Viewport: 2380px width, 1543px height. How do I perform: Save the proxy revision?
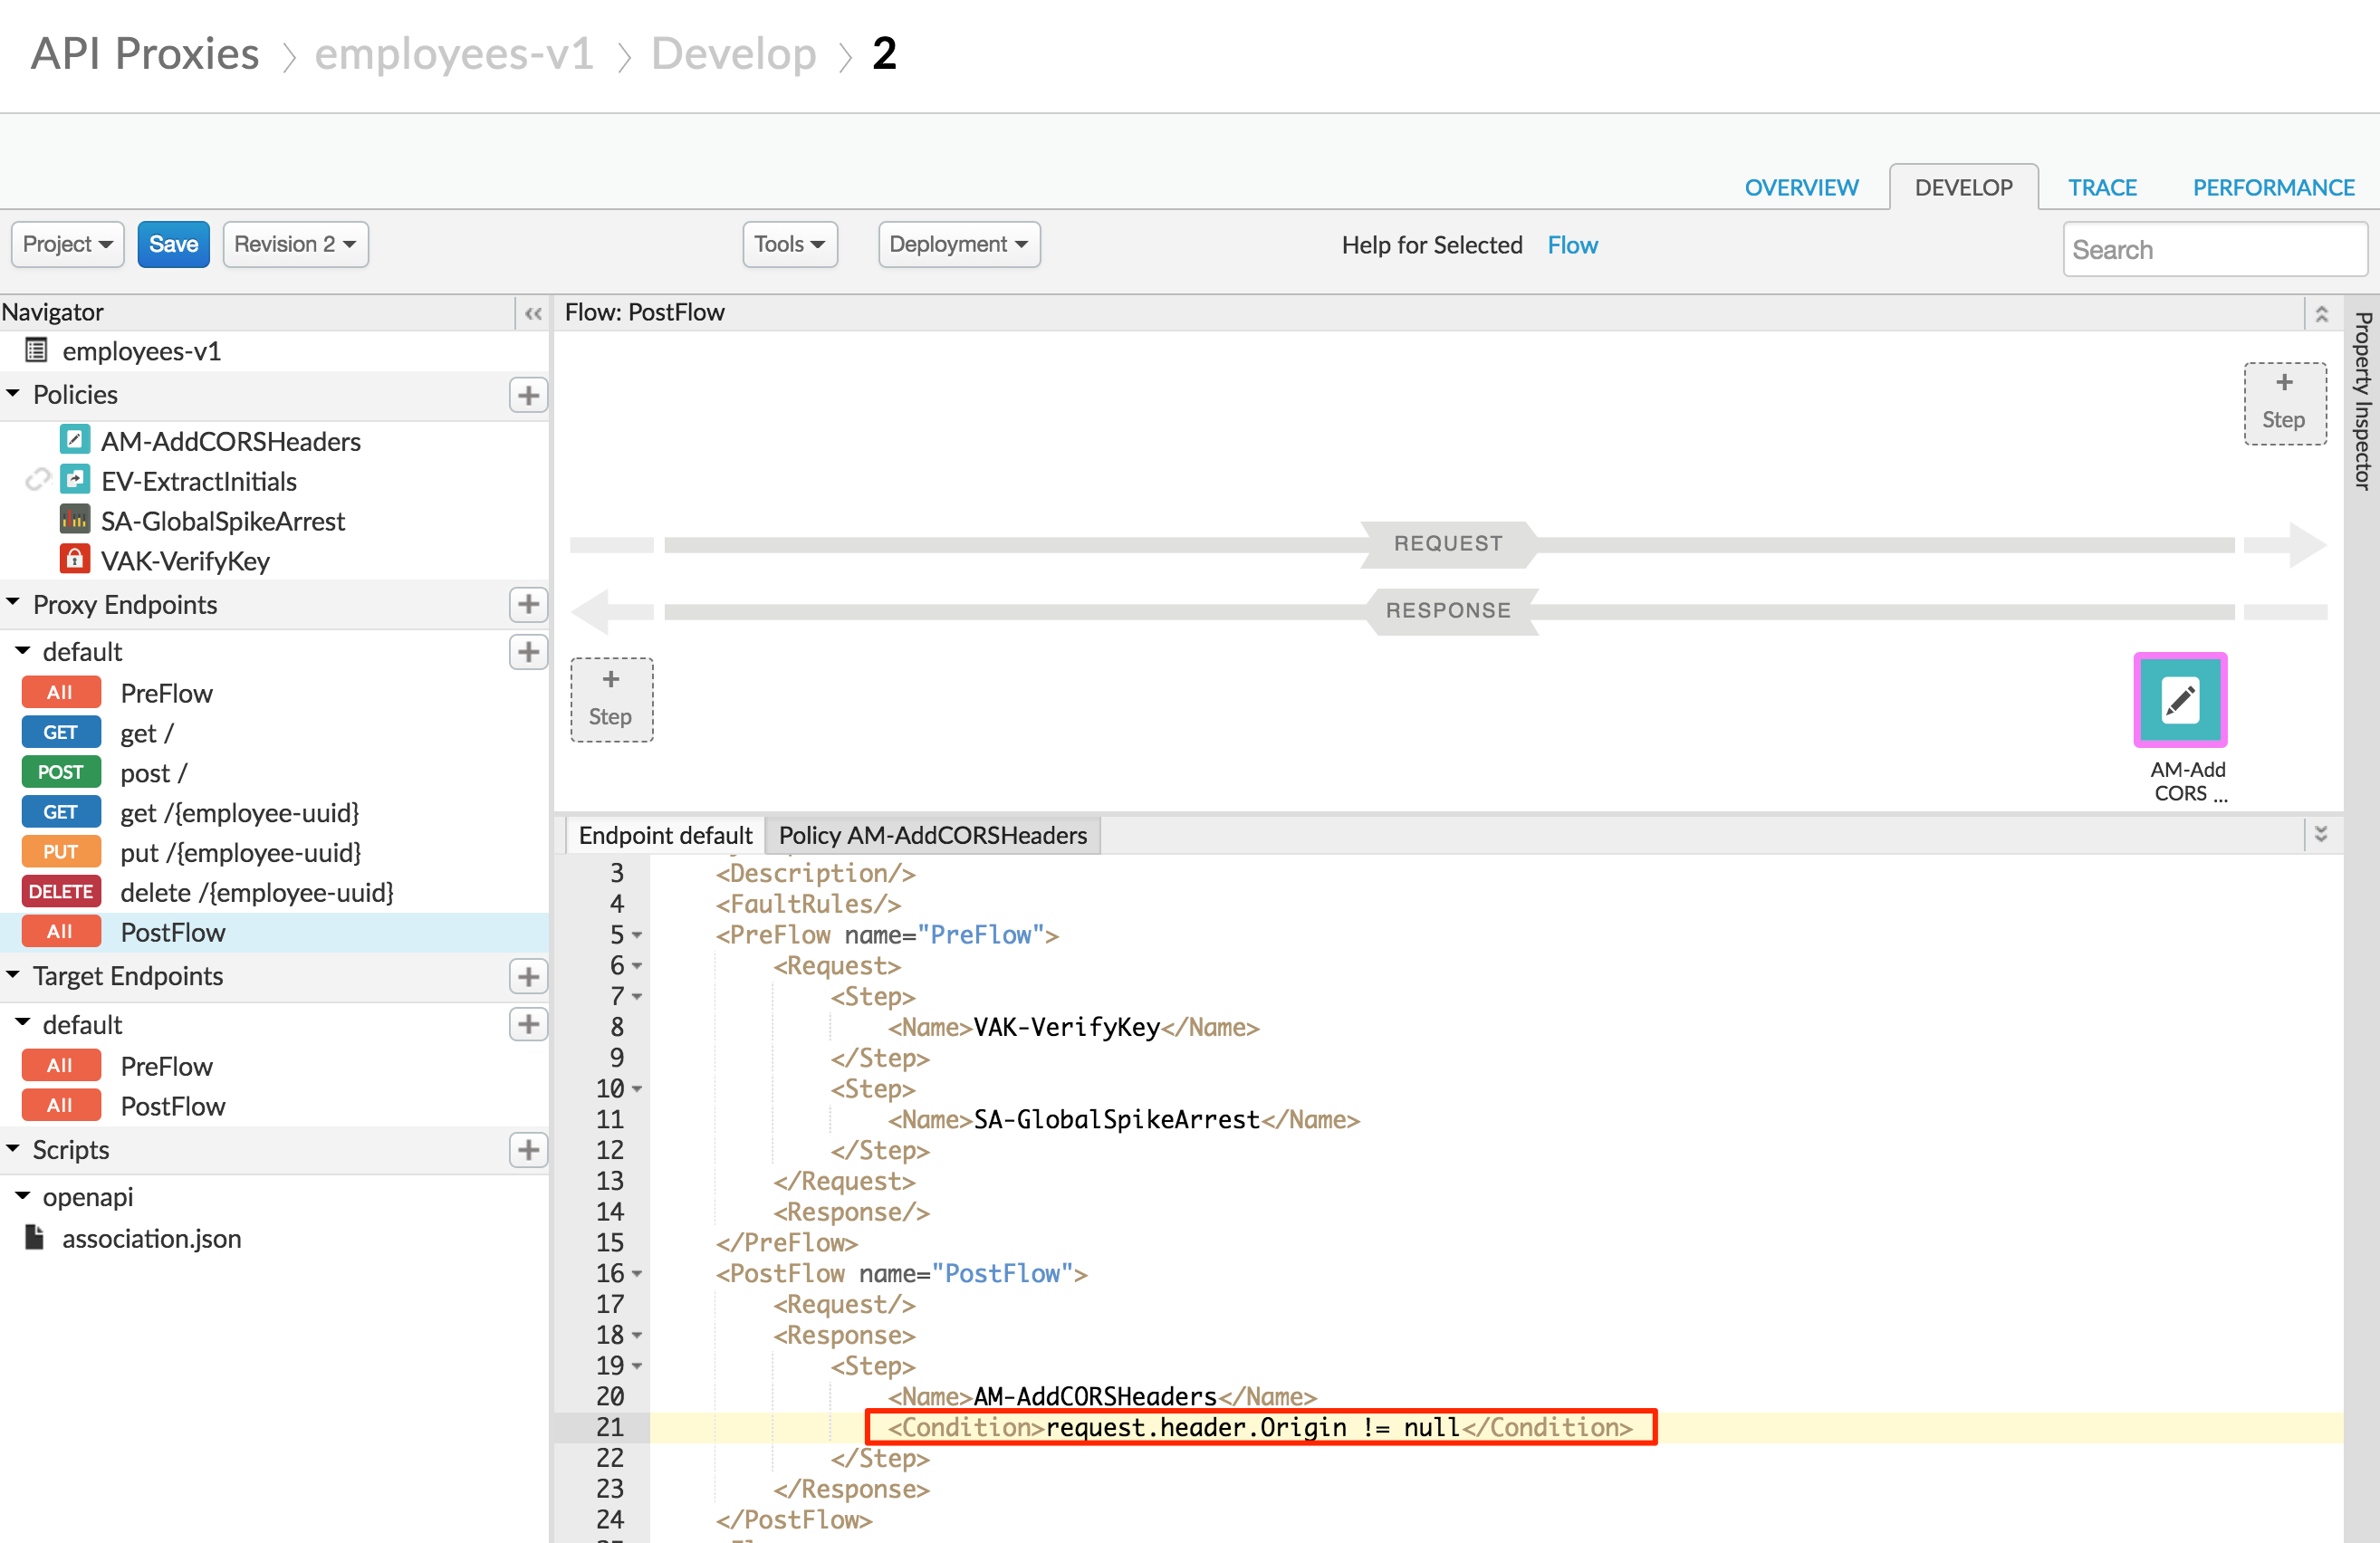point(173,245)
